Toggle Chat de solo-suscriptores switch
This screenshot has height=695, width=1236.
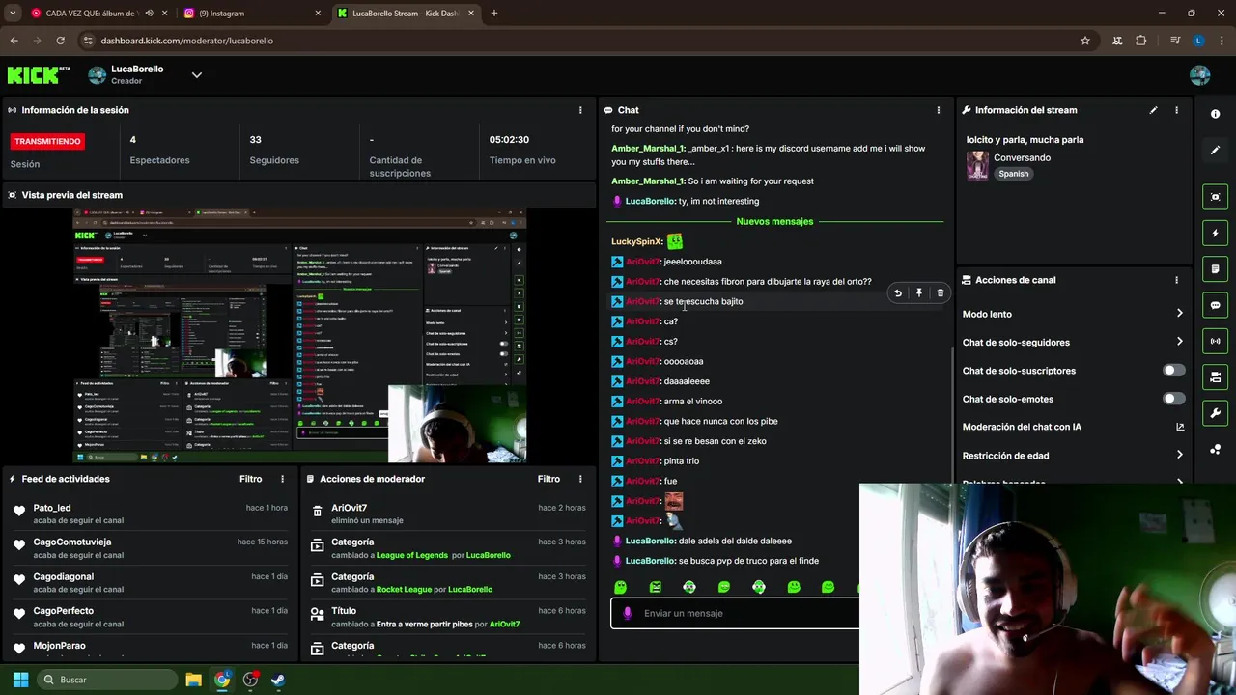click(1174, 371)
